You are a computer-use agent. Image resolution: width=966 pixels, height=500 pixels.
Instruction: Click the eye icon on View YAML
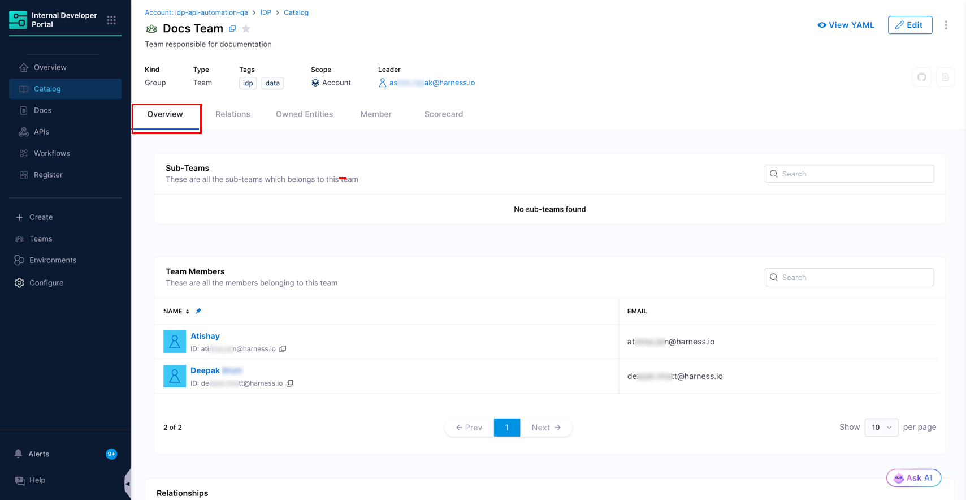pos(822,25)
